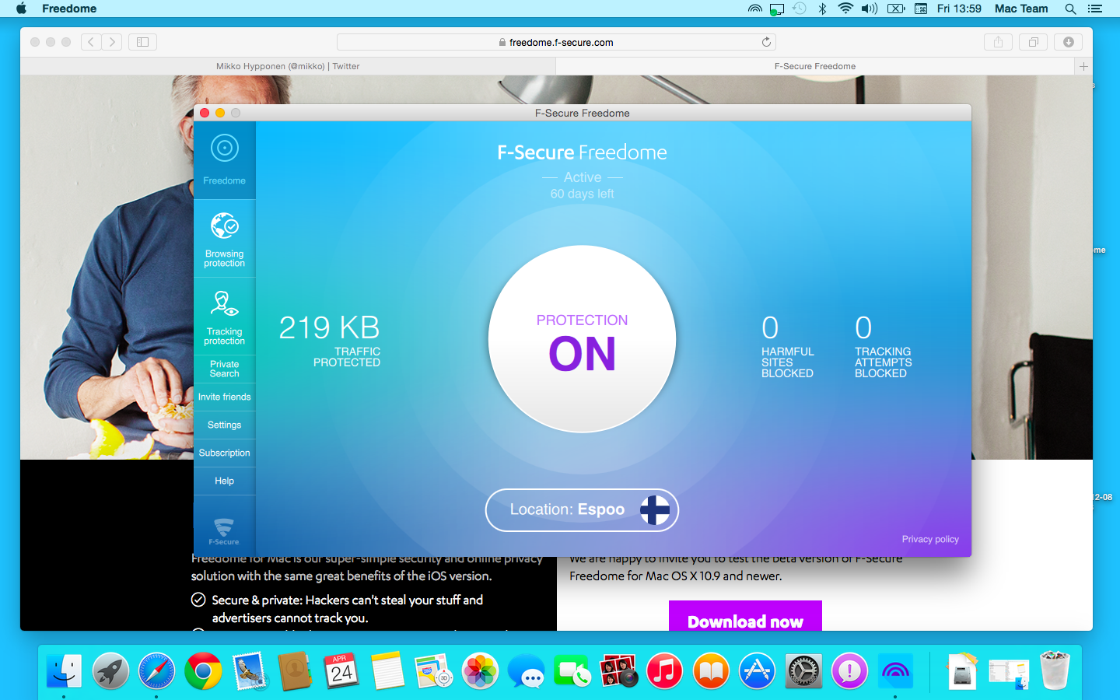Open Calendar from the Dock
Viewport: 1120px width, 700px height.
tap(341, 670)
